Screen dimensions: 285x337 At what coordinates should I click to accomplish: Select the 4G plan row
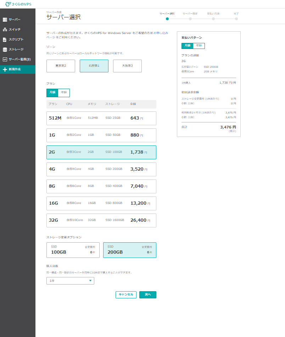(101, 169)
